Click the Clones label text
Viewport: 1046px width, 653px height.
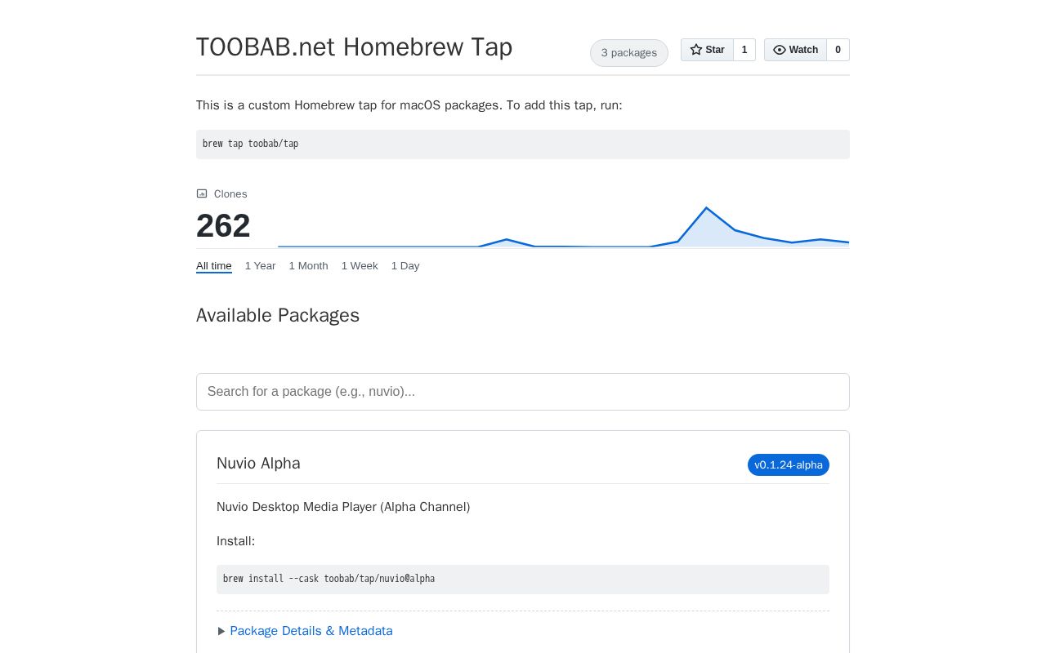click(230, 194)
